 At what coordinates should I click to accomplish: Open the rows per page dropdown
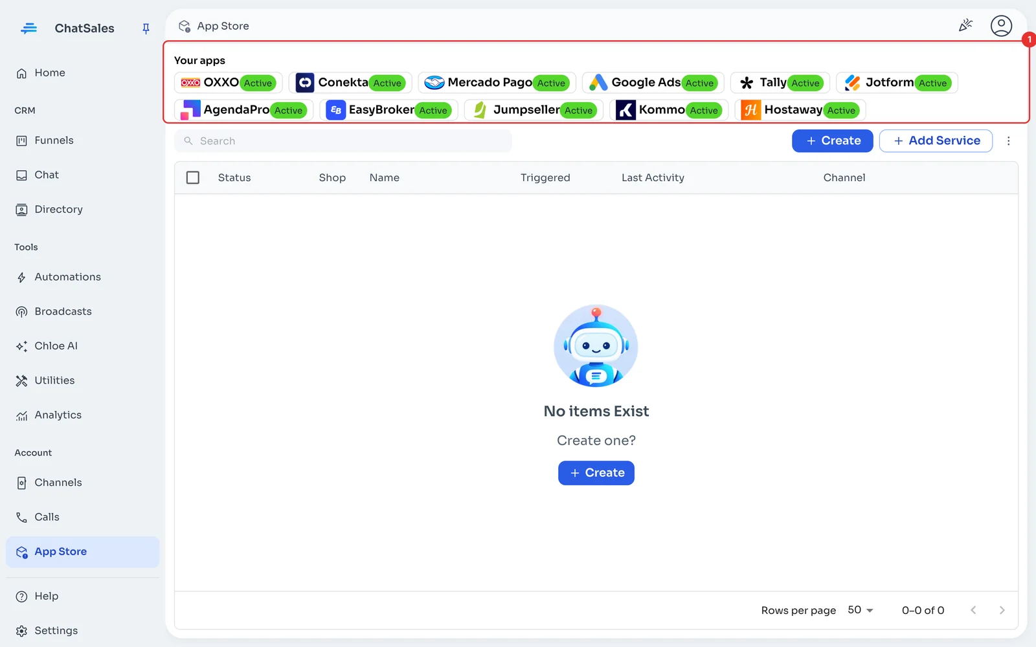(x=861, y=610)
